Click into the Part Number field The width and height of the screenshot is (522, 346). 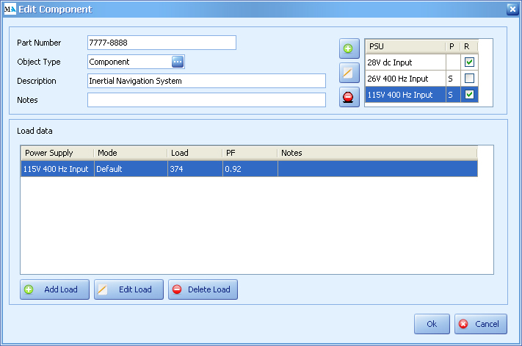point(162,43)
